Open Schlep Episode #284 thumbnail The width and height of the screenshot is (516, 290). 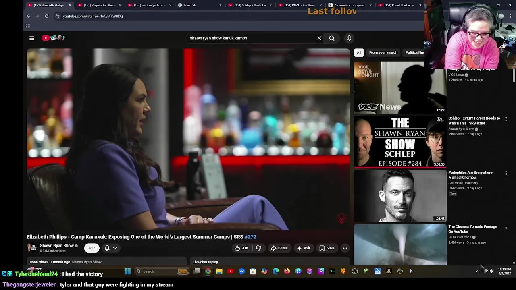pos(400,141)
